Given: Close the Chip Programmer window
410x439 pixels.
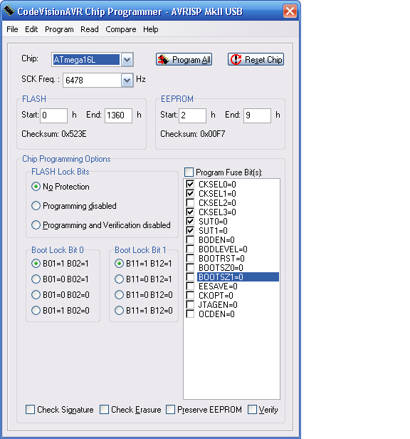Looking at the screenshot, I should (x=290, y=11).
